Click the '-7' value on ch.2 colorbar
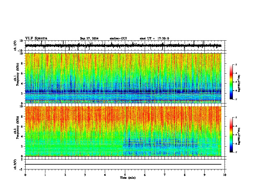 coord(235,152)
